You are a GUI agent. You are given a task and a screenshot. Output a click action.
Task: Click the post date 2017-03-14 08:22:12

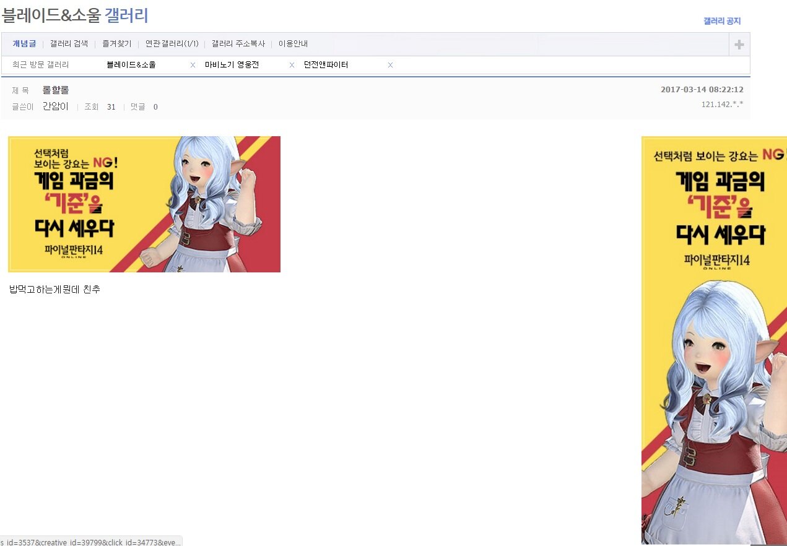702,90
